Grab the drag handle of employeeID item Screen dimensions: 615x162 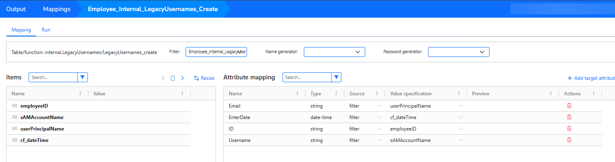[15, 106]
